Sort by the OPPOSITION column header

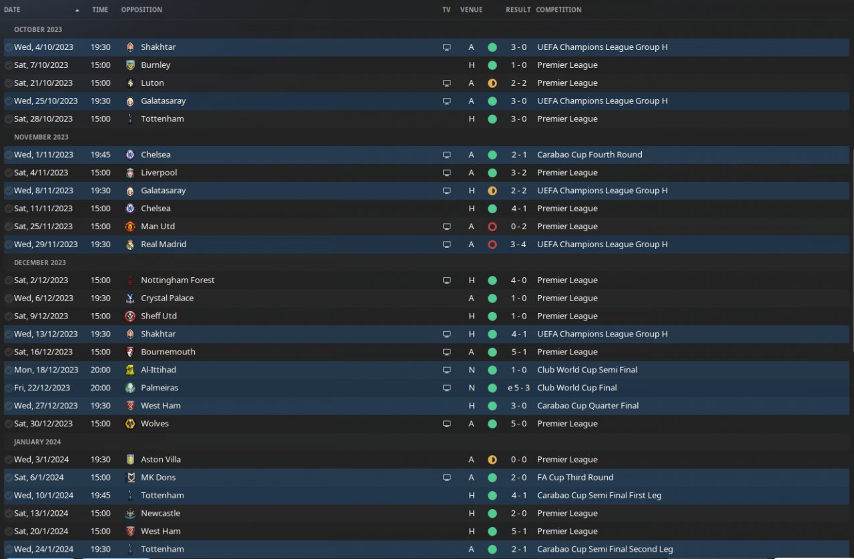[141, 10]
